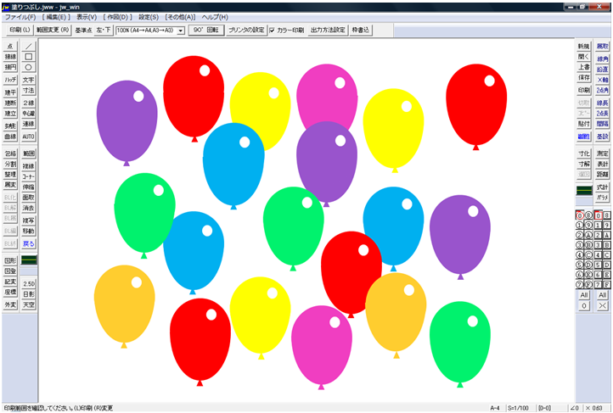
Task: Click the 90° 回転 rotate button
Action: [x=205, y=30]
